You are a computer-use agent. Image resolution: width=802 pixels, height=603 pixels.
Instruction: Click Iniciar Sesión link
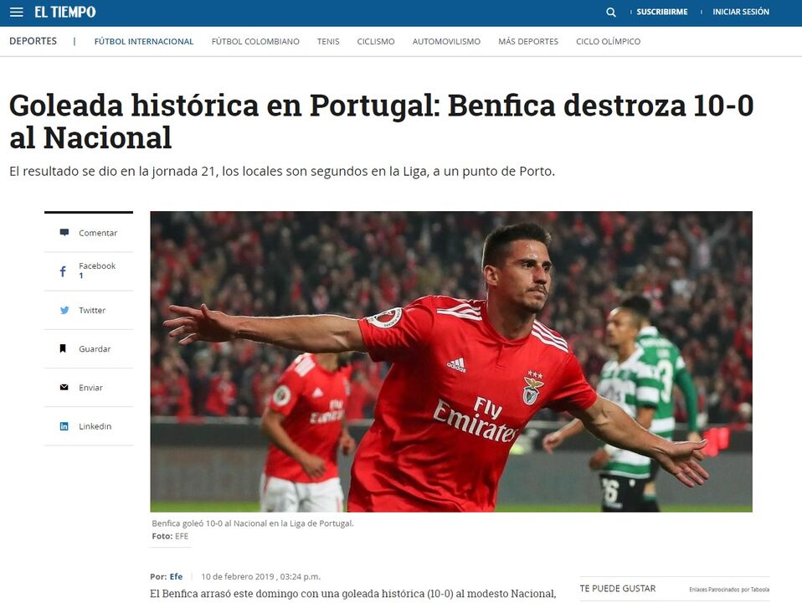741,12
